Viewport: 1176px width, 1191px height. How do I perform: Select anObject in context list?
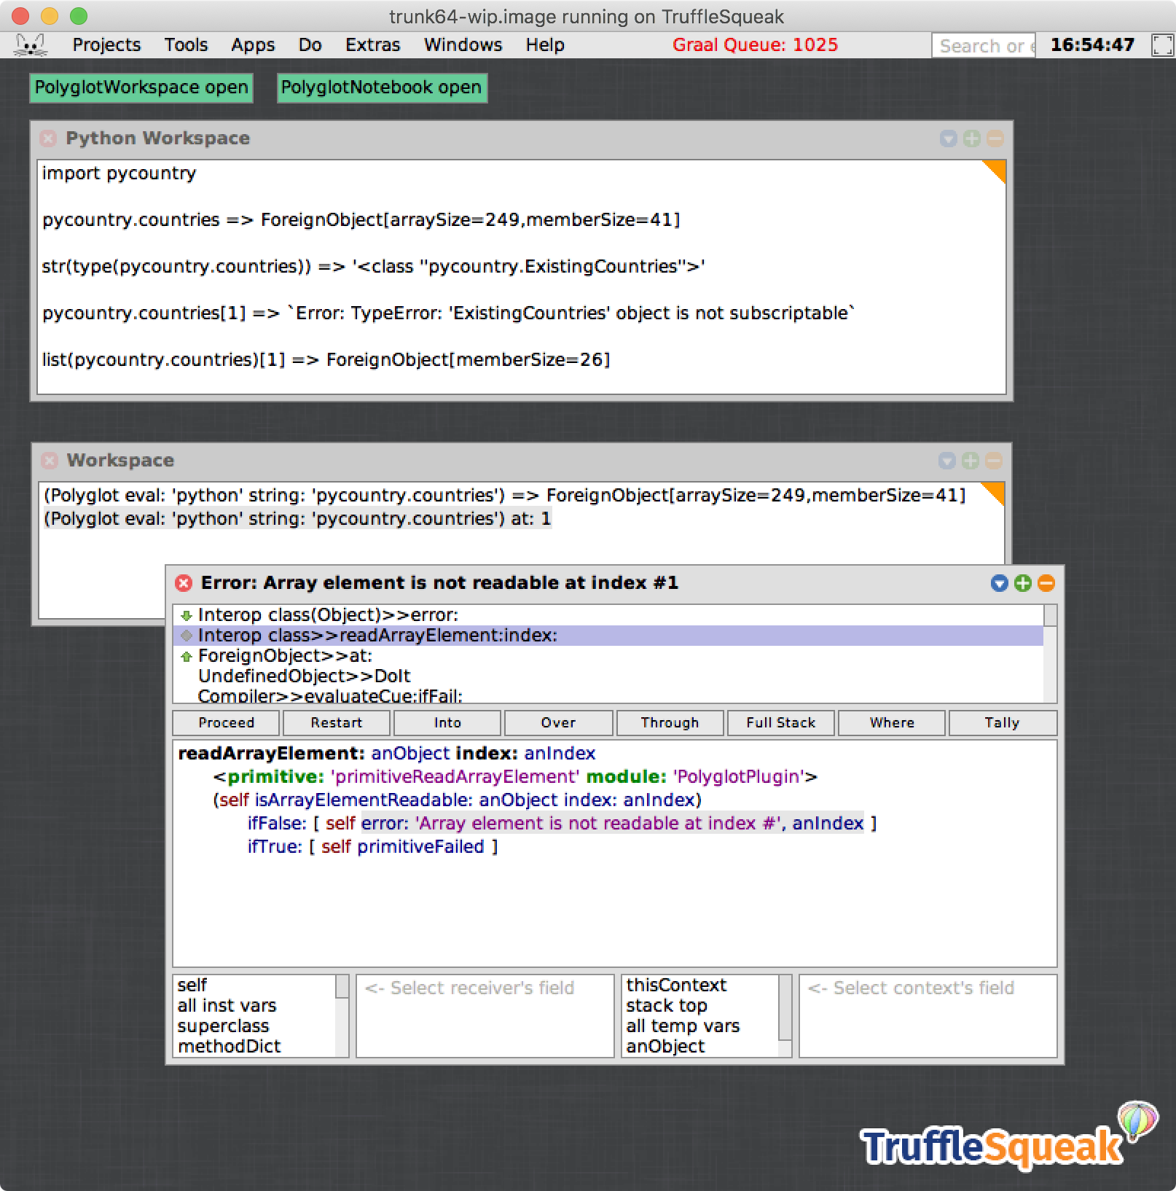pos(701,1047)
